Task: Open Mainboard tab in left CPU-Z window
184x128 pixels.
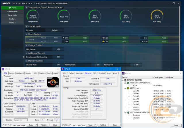Action: click(20, 73)
